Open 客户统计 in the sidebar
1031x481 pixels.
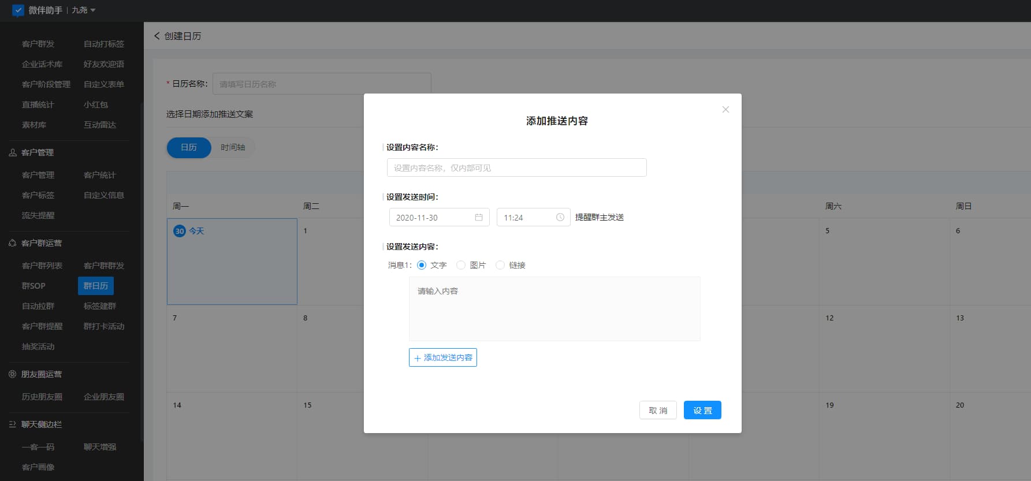point(100,175)
